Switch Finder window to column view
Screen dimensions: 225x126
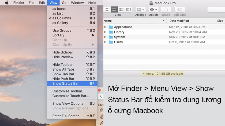pyautogui.click(x=121, y=9)
